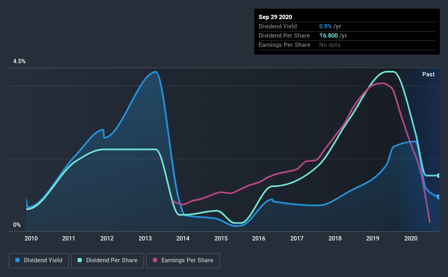Click the 0.9% Dividend Yield value in the tooltip
Viewport: 448px width, 277px height.
point(325,26)
